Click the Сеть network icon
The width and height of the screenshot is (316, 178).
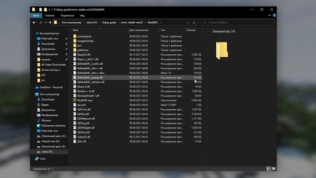click(37, 159)
